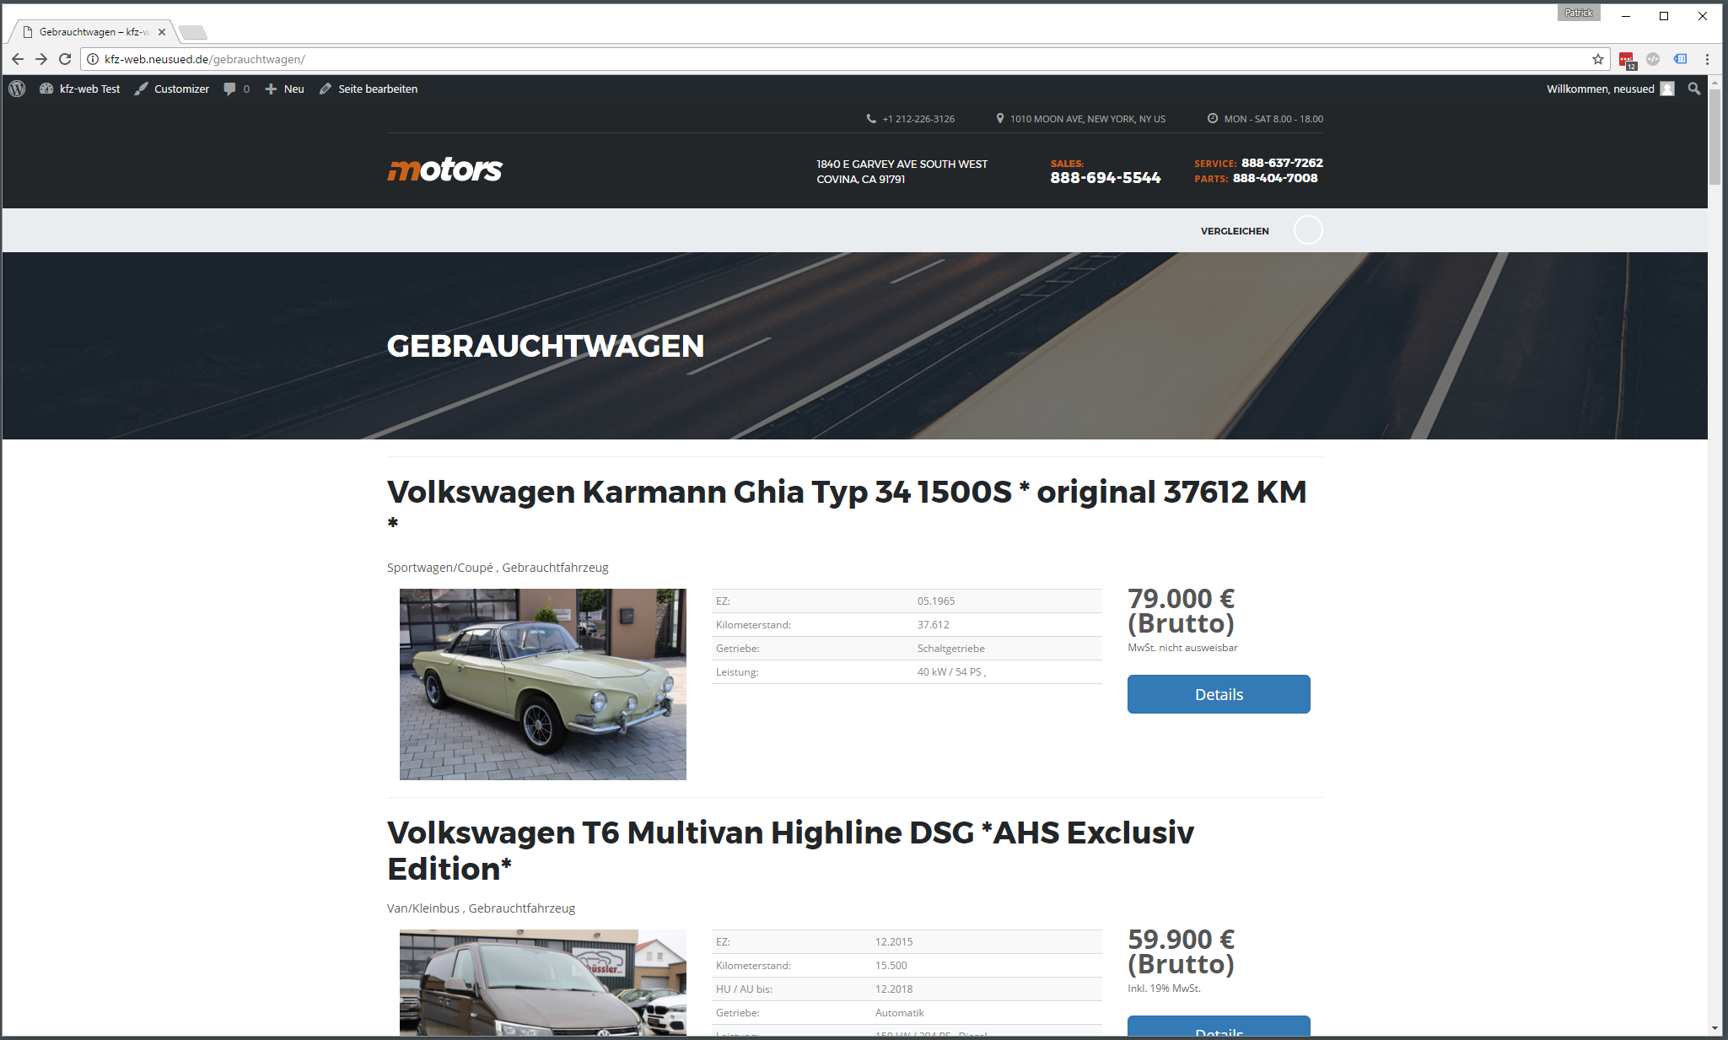Click the GEBRAUCHTWAGEN page heading
This screenshot has height=1040, width=1728.
[546, 346]
